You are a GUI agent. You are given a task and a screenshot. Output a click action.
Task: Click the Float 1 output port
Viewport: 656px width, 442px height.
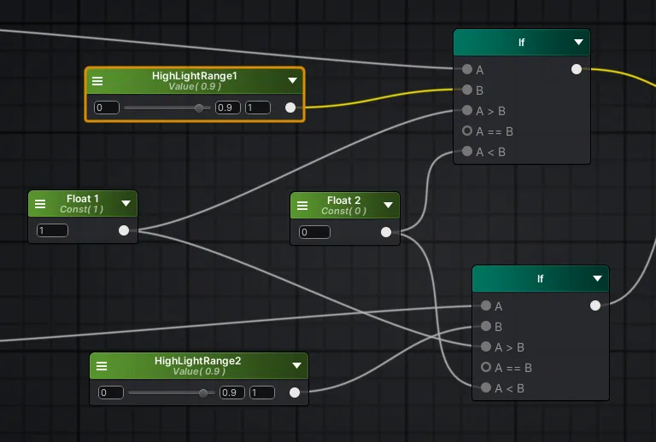click(x=124, y=230)
